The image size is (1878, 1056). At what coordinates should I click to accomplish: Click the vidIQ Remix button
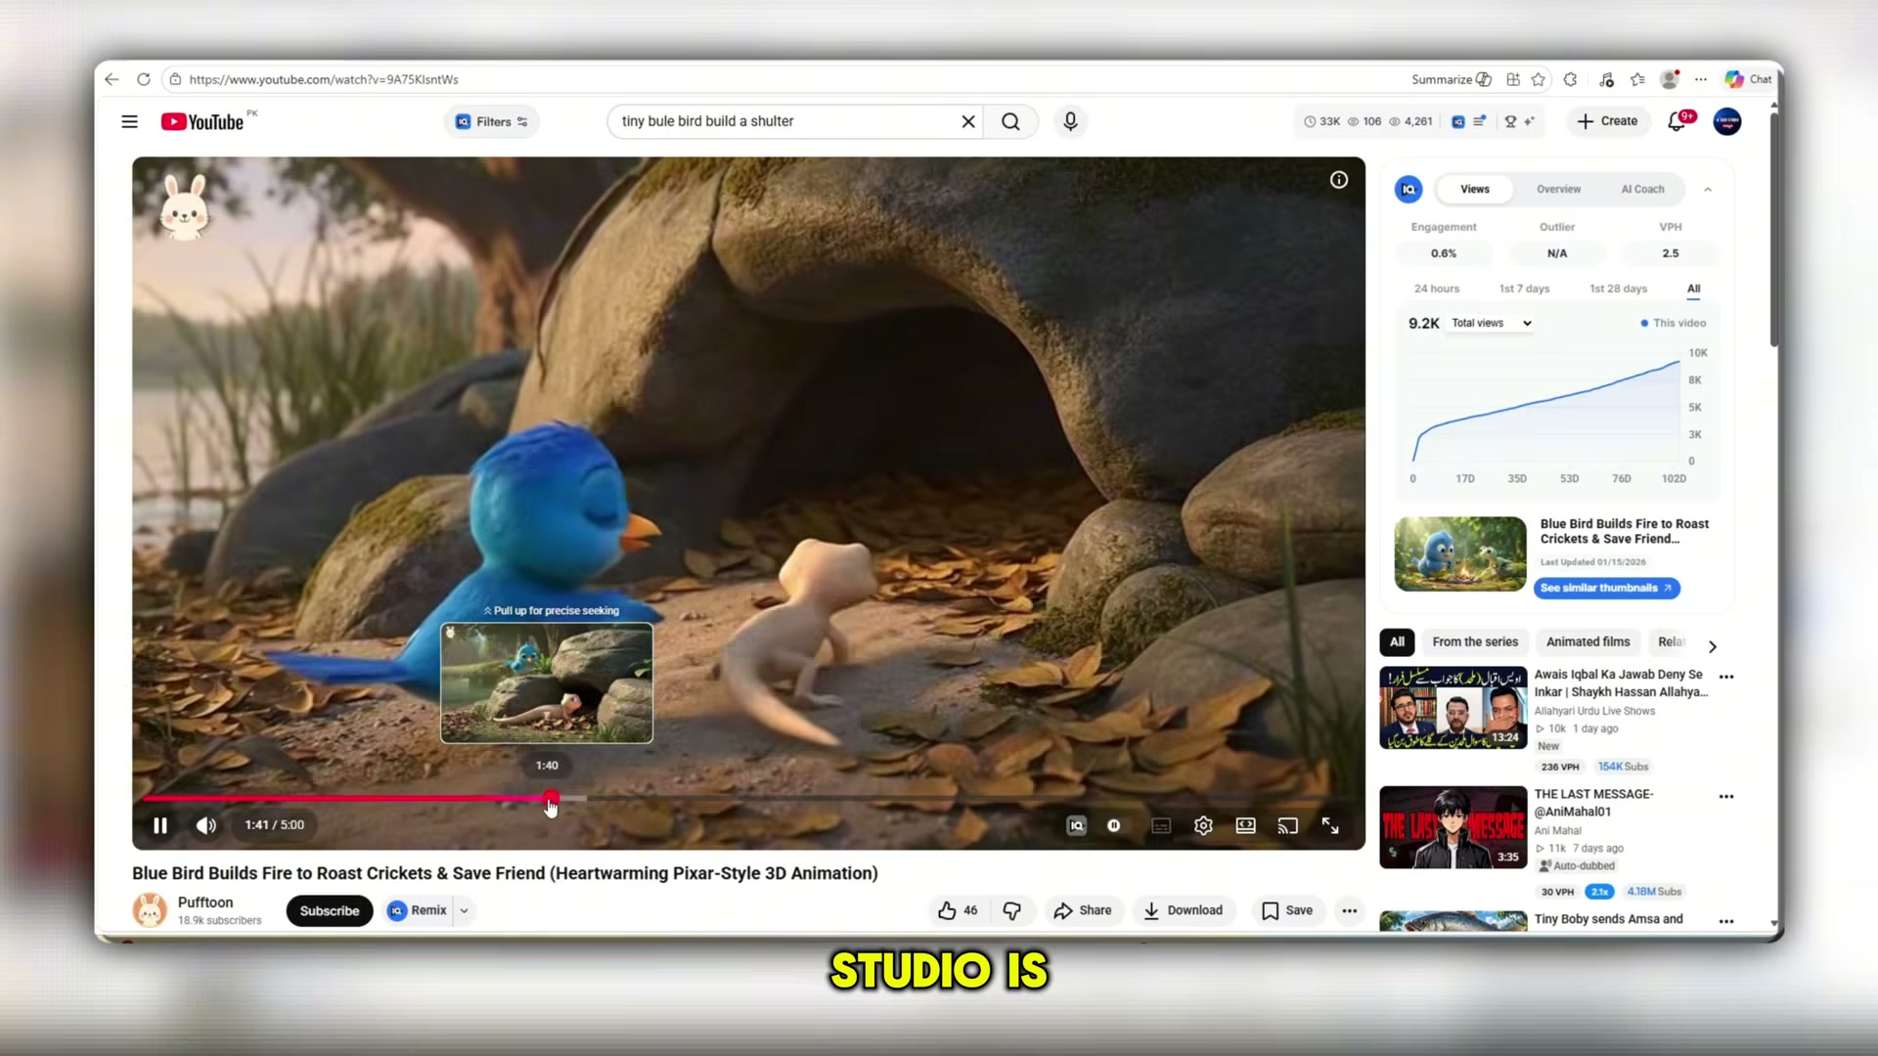coord(418,910)
